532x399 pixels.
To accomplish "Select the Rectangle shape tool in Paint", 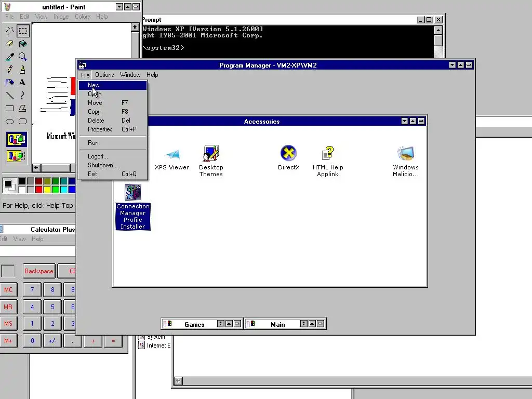I will click(x=10, y=108).
